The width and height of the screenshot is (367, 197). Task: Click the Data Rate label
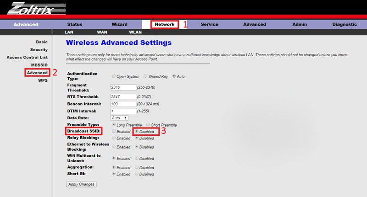tap(78, 118)
